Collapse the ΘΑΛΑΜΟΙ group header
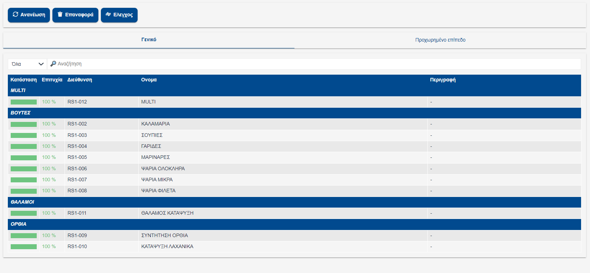The image size is (590, 273). point(22,202)
